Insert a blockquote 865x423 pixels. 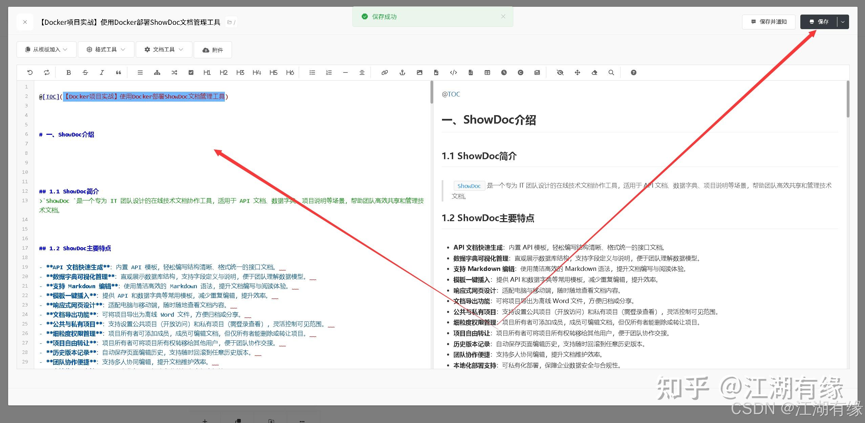click(x=118, y=72)
